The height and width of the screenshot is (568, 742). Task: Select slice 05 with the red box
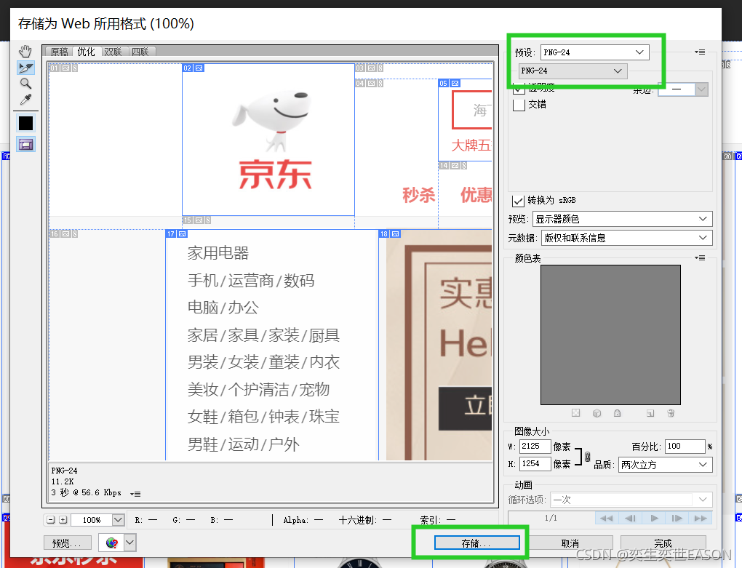[x=466, y=121]
